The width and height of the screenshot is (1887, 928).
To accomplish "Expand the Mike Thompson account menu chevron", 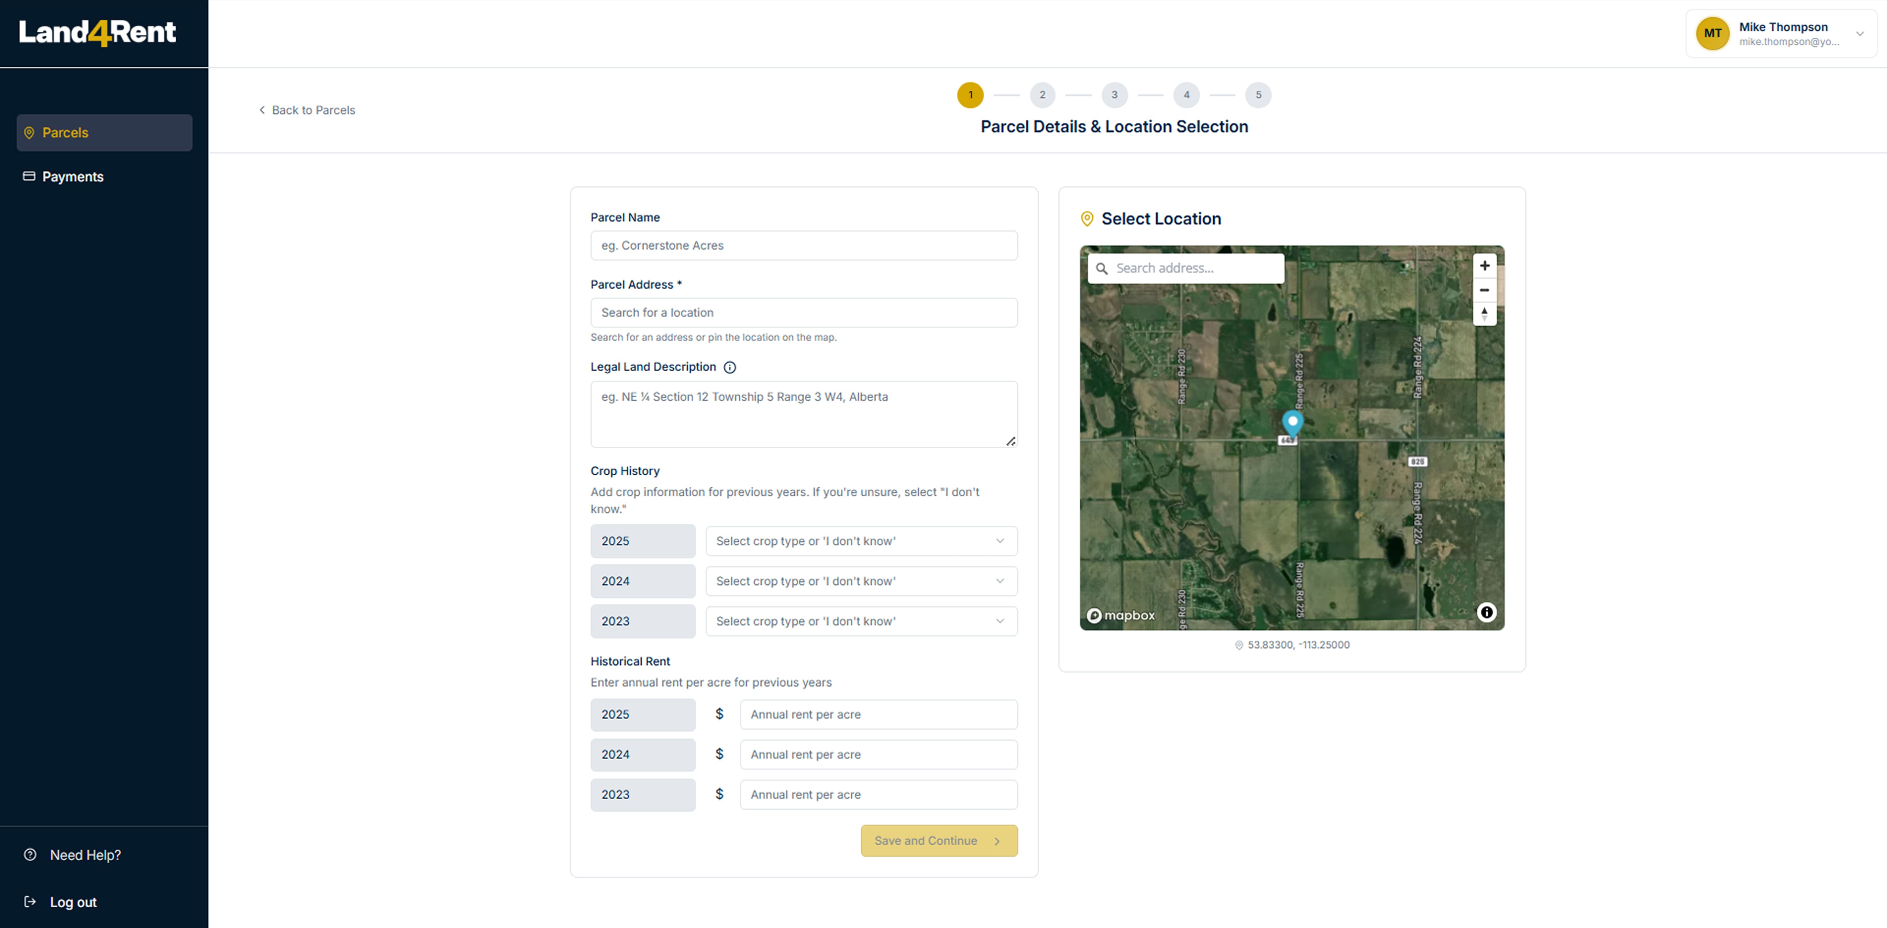I will point(1859,34).
